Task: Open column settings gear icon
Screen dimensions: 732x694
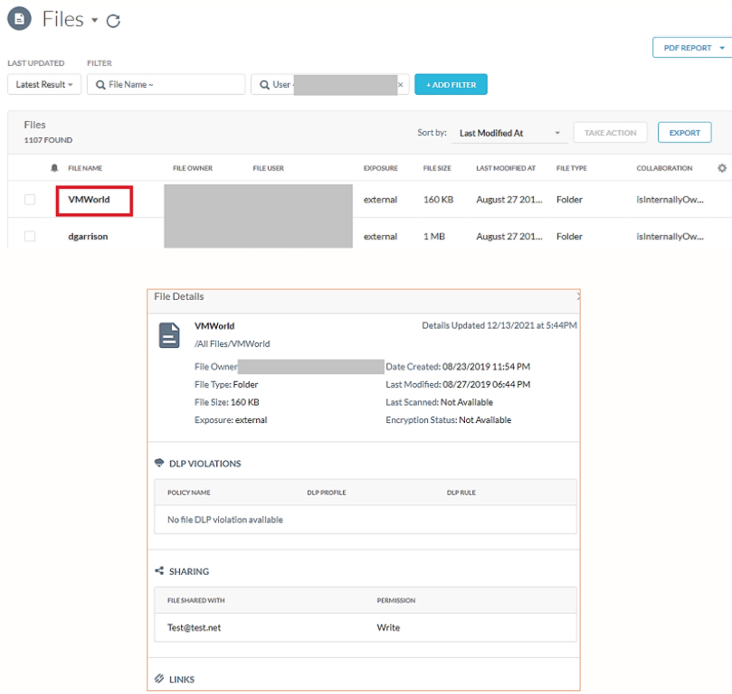Action: pyautogui.click(x=722, y=168)
